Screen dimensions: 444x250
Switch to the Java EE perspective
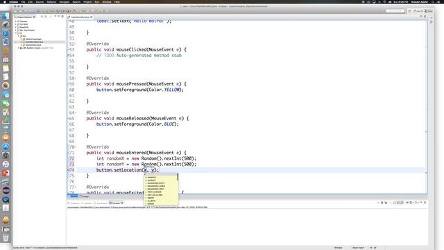click(x=418, y=11)
